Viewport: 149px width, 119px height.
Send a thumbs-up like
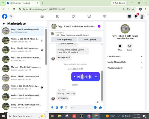(x=100, y=107)
